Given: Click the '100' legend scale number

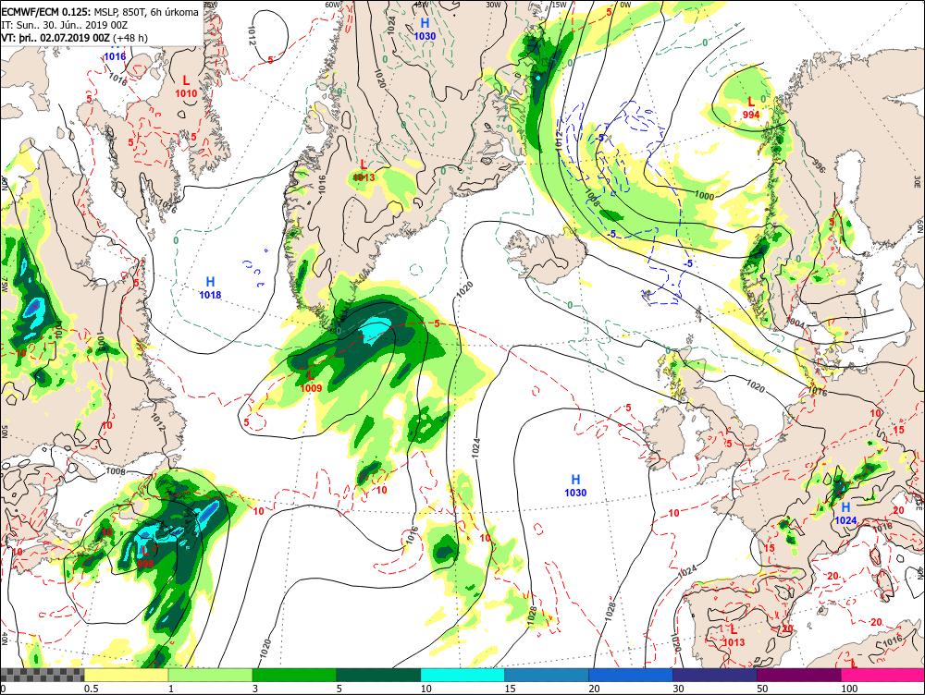Looking at the screenshot, I should pos(849,689).
